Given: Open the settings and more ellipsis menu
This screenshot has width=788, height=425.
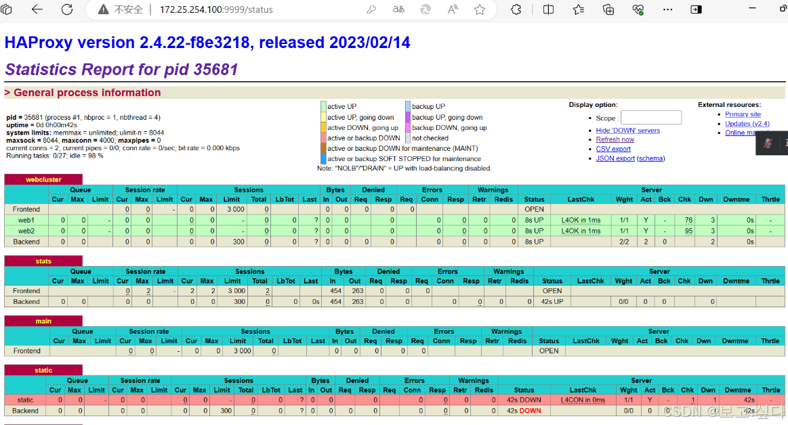Looking at the screenshot, I should 667,9.
